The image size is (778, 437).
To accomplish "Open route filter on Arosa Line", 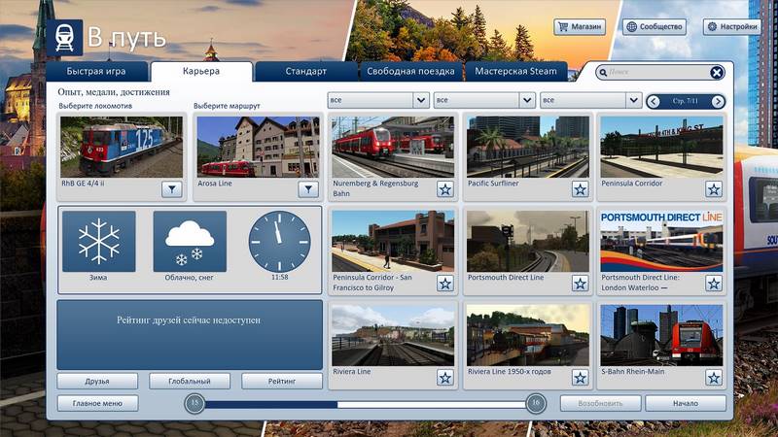I will coord(307,189).
